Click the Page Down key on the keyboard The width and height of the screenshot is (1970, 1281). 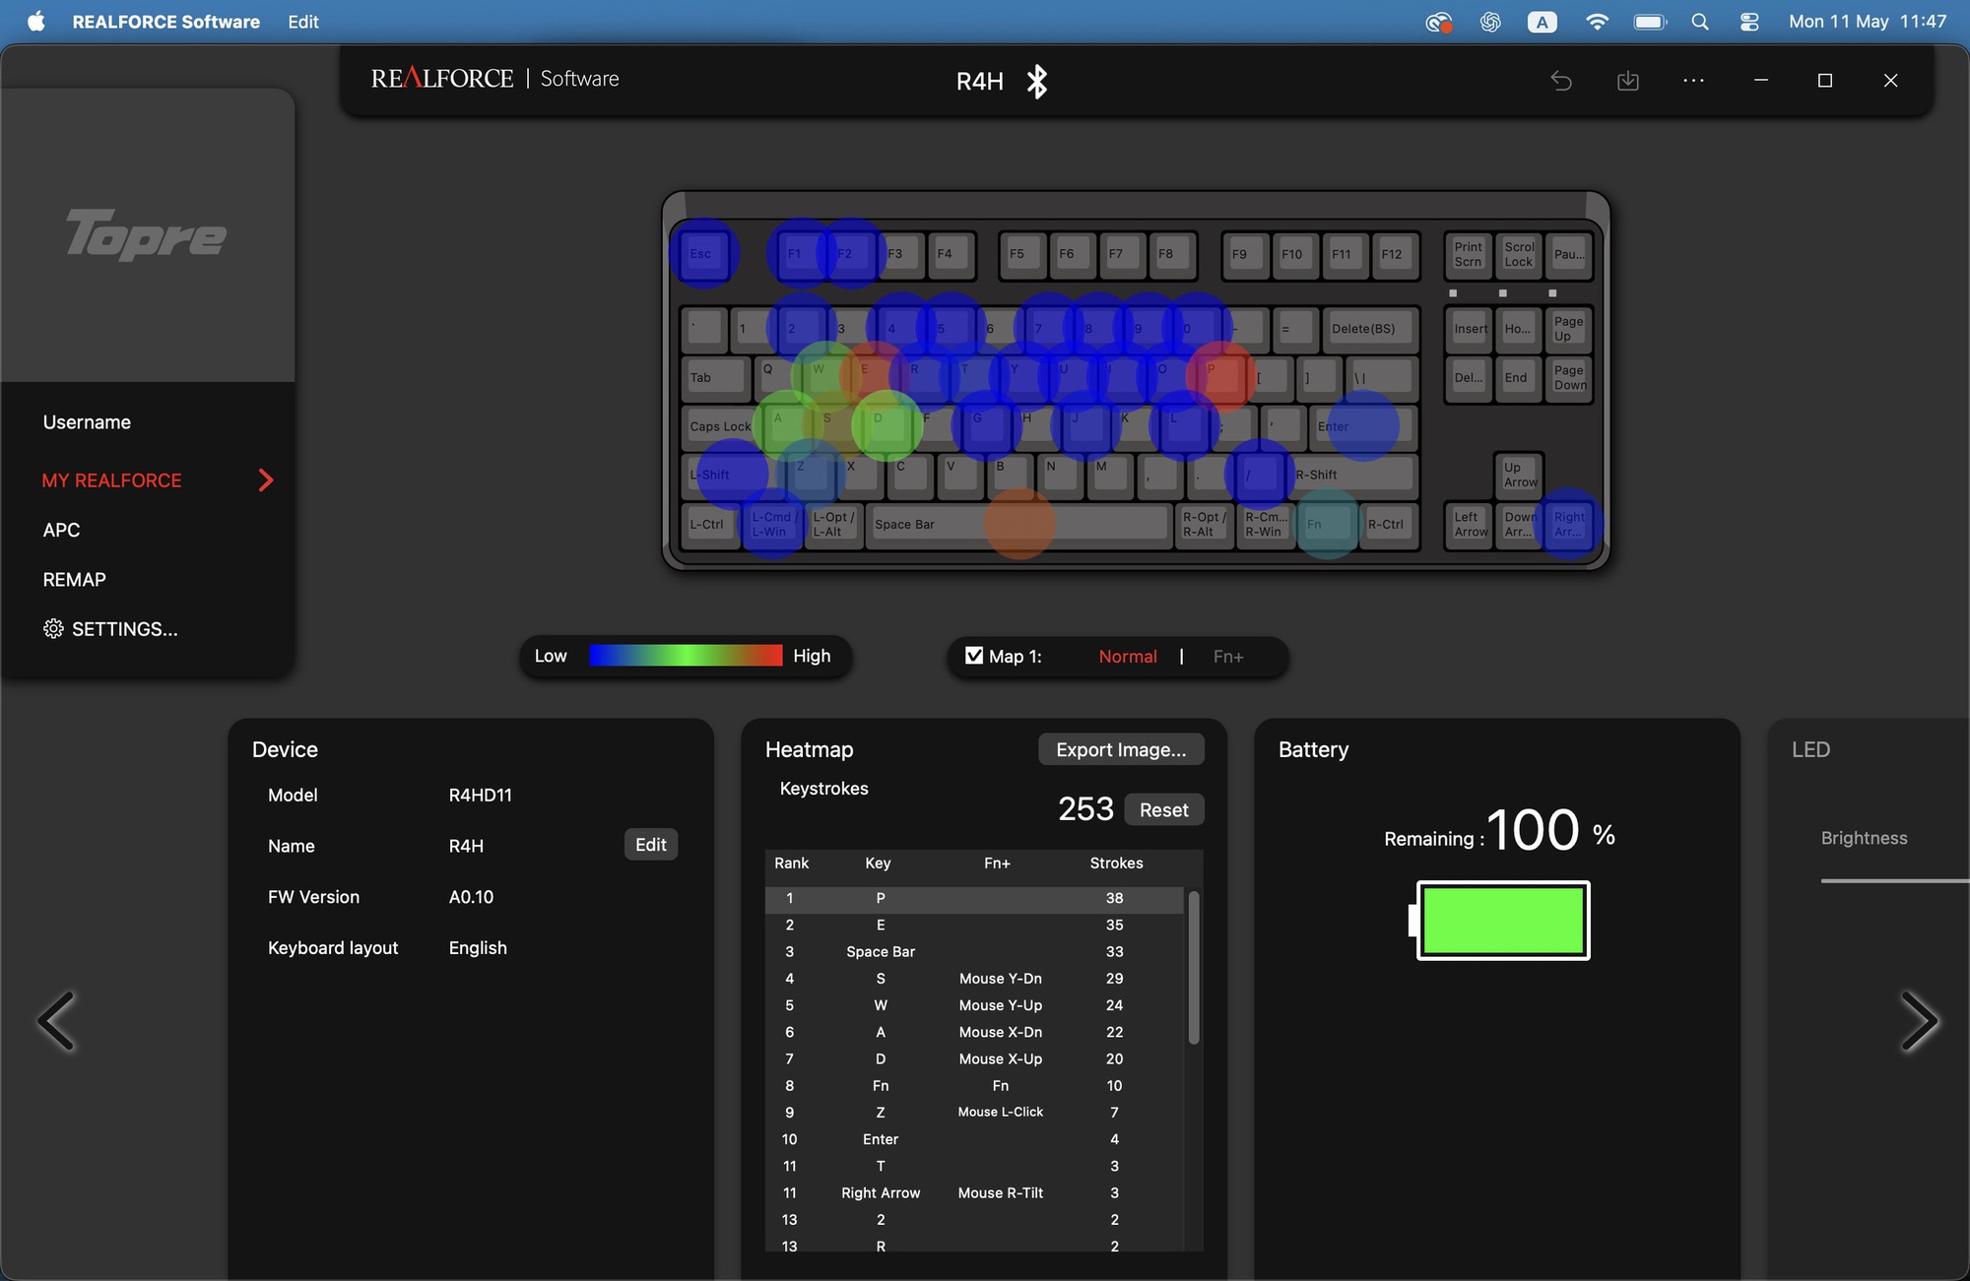pyautogui.click(x=1569, y=378)
